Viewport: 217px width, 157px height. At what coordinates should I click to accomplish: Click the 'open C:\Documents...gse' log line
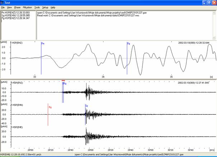click(x=92, y=13)
